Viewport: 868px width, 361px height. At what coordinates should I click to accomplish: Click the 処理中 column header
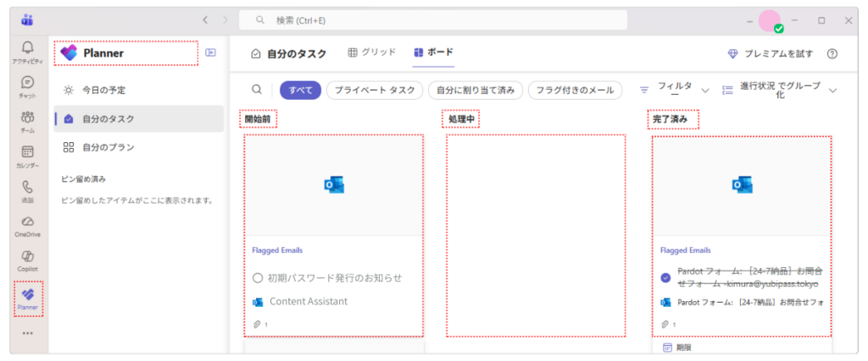coord(461,118)
